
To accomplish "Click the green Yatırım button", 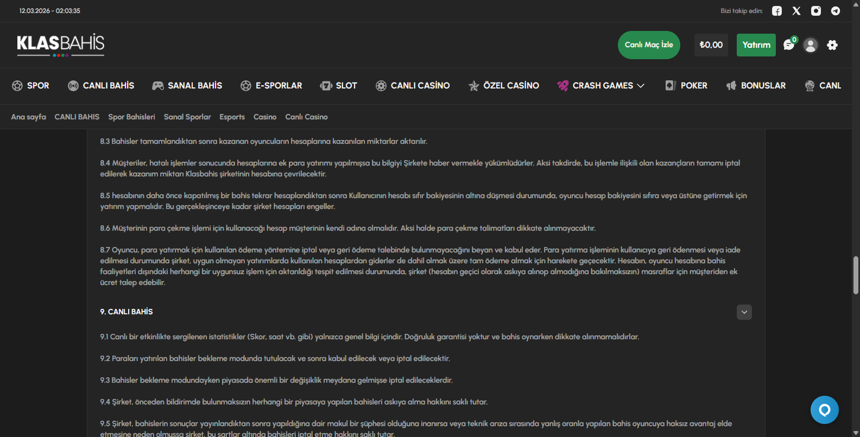I will click(x=756, y=45).
